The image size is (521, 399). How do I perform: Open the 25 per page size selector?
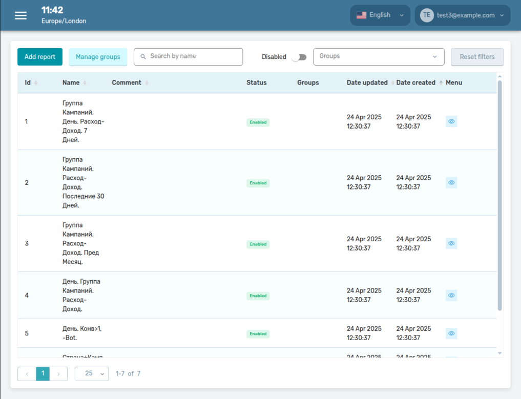92,374
